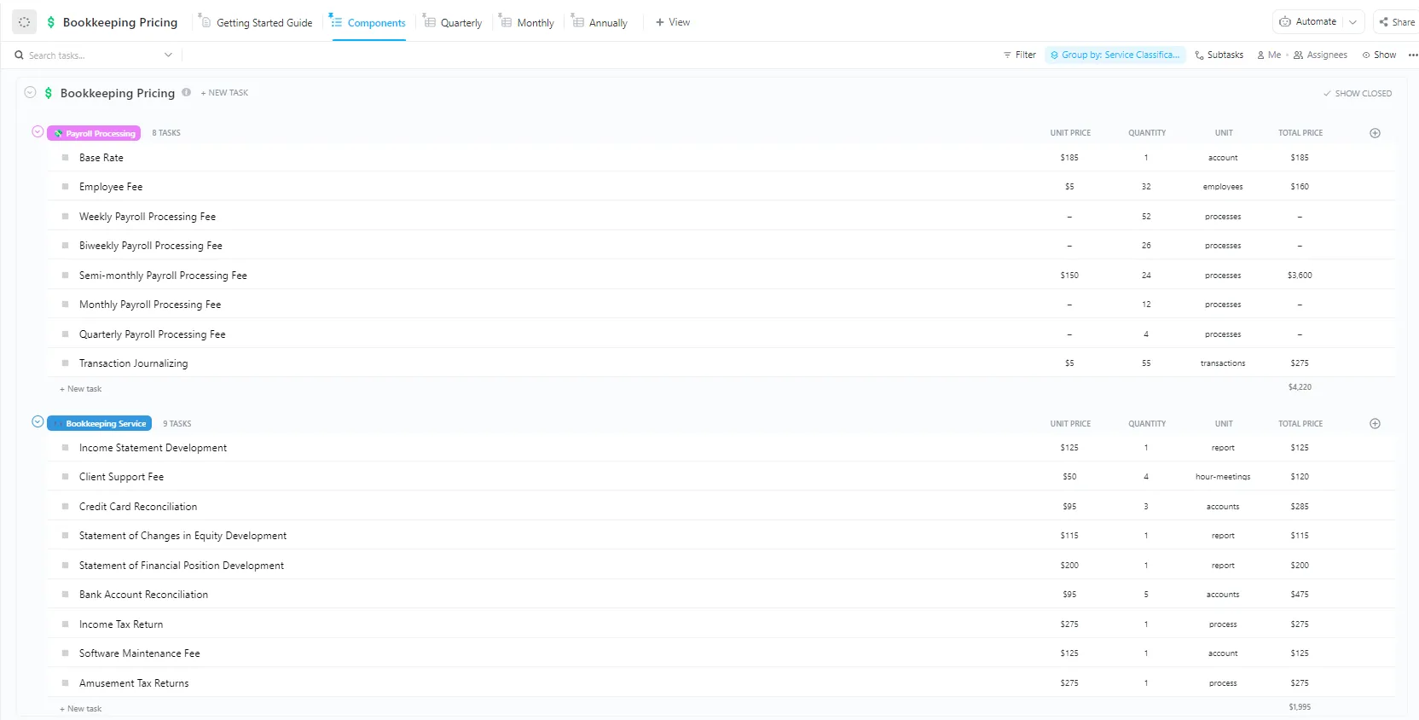This screenshot has width=1419, height=720.
Task: Click the Share icon button
Action: click(x=1397, y=22)
